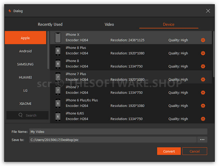Click the app logo in title bar
The image size is (219, 166).
pos(9,11)
